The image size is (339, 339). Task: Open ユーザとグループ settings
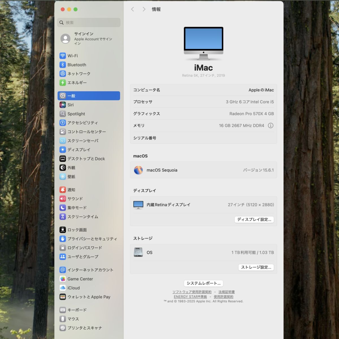[x=89, y=257]
